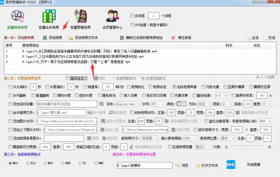The height and width of the screenshot is (177, 280).
Task: Click the 音频采样率 48 field
Action: coord(262,95)
